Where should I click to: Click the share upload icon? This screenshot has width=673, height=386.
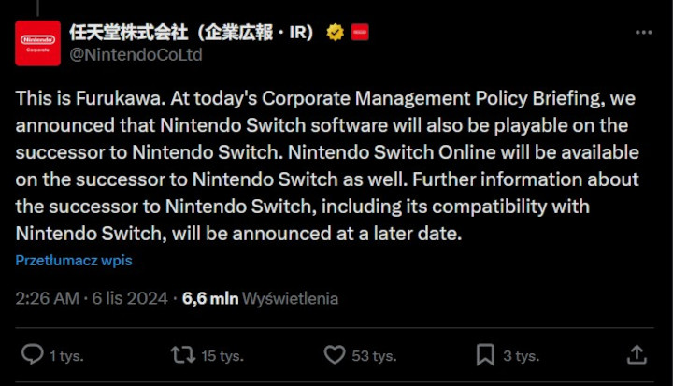[637, 354]
